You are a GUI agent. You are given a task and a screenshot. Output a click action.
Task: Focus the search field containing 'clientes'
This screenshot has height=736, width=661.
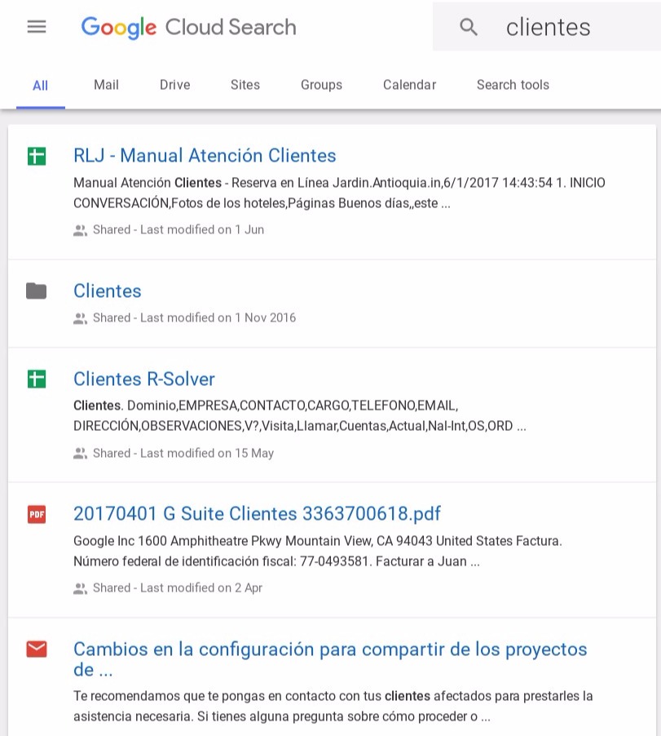547,26
